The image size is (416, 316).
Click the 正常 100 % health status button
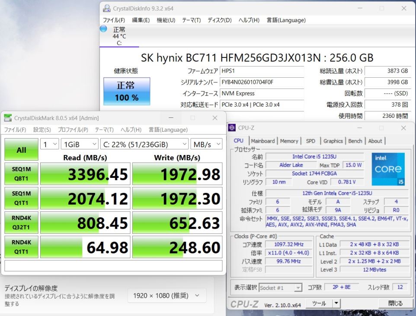(x=127, y=92)
